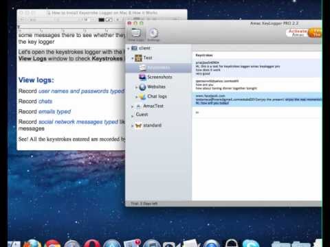This screenshot has width=330, height=247.
Task: Collapse the client computer node
Action: click(x=129, y=48)
